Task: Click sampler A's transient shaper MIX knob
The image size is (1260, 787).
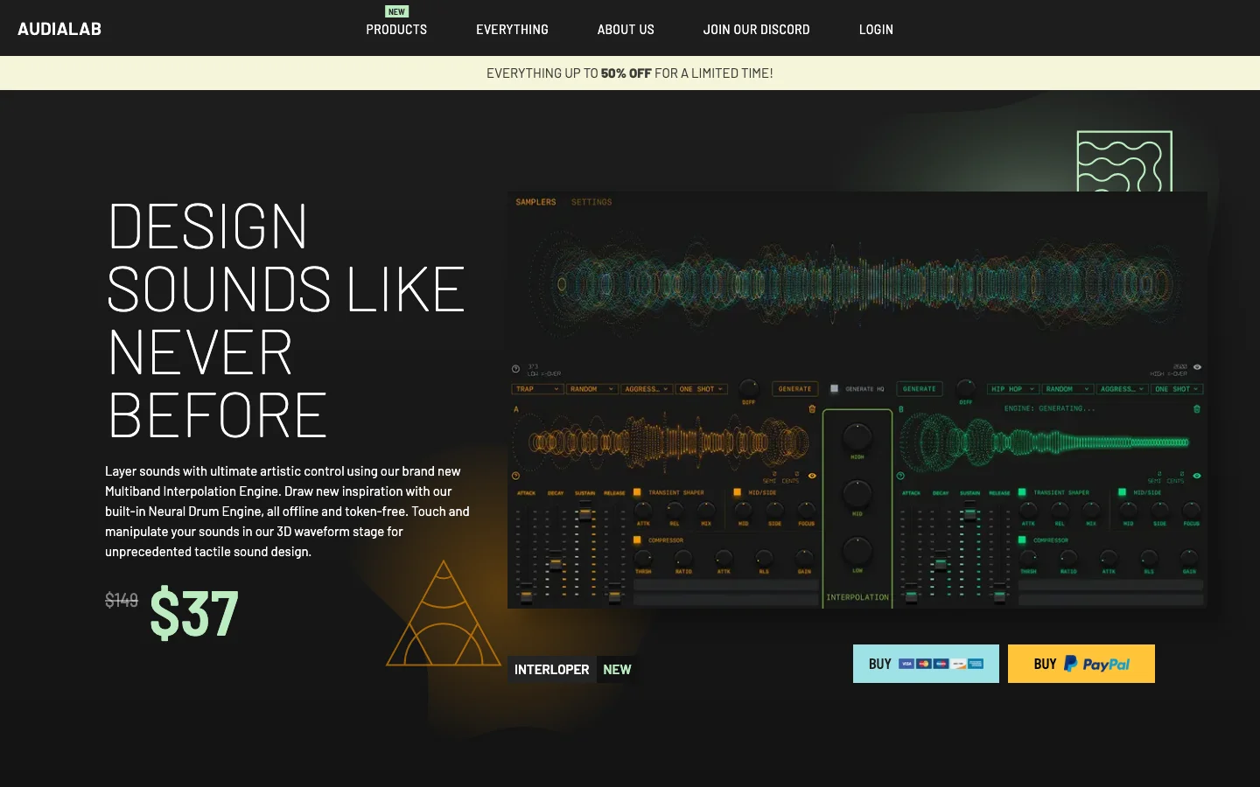Action: pyautogui.click(x=706, y=509)
